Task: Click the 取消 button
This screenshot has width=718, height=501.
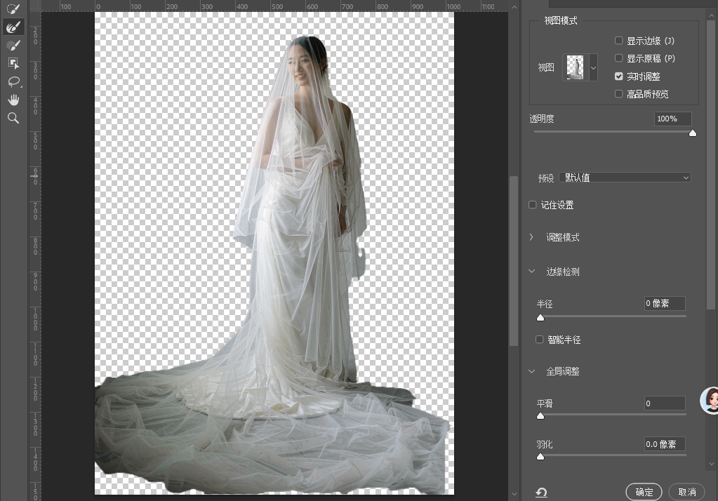Action: [686, 492]
